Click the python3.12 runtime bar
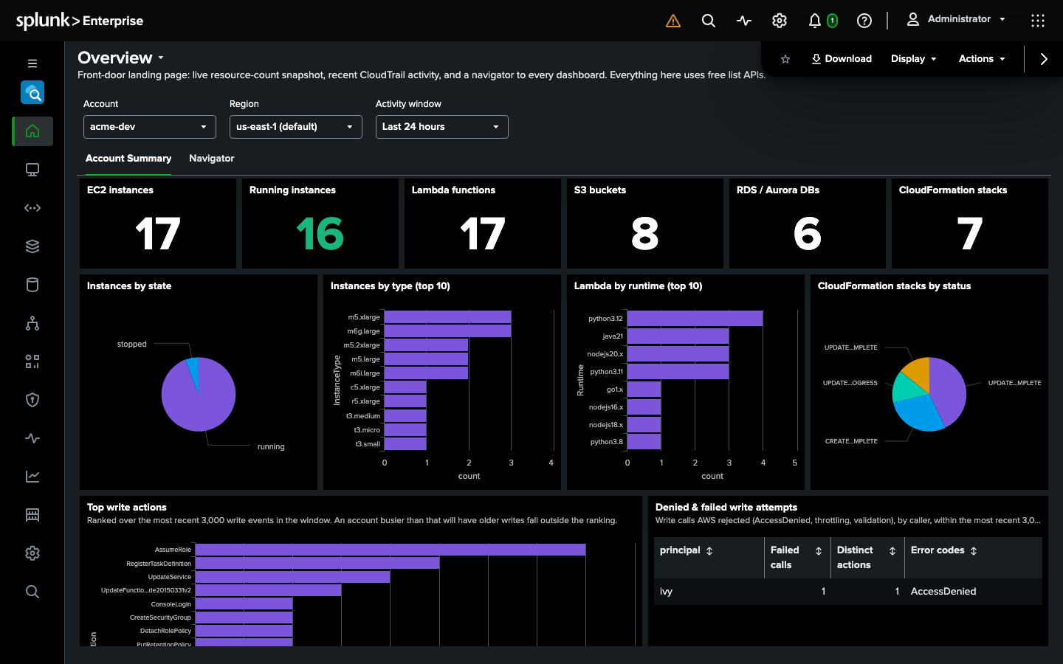1063x664 pixels. tap(695, 319)
